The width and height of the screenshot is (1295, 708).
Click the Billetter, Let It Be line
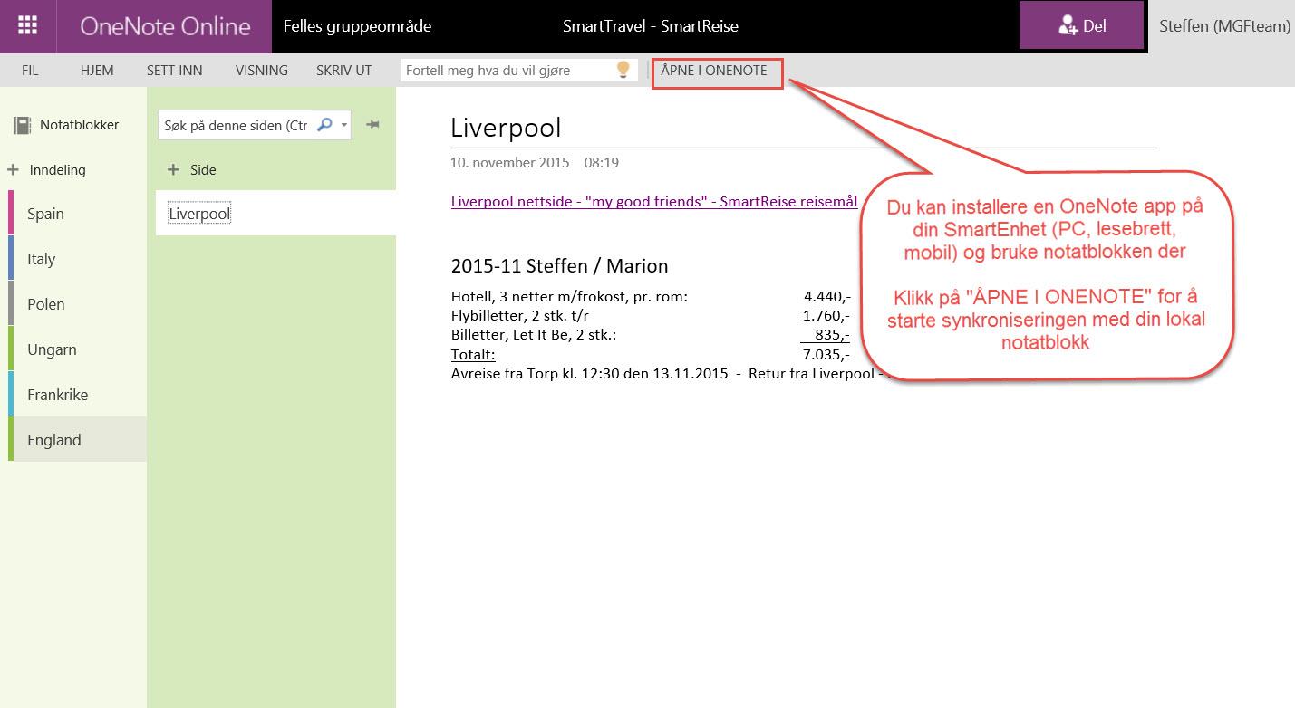pyautogui.click(x=534, y=335)
